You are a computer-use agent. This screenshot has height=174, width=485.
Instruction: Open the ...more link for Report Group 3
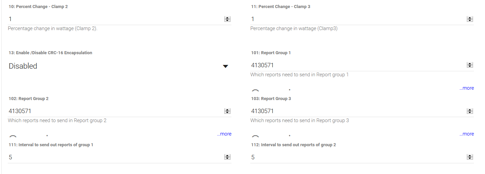pos(467,134)
